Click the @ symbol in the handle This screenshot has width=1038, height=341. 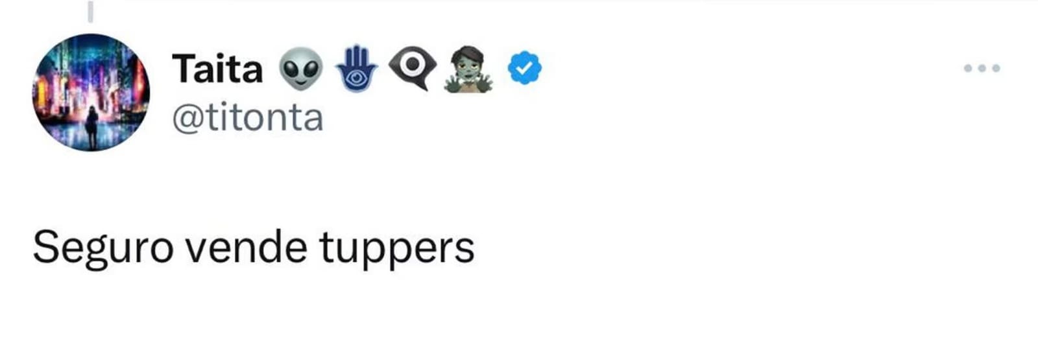tap(187, 119)
